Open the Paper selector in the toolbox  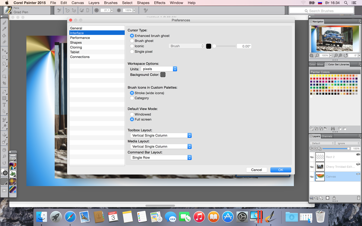(x=4, y=182)
